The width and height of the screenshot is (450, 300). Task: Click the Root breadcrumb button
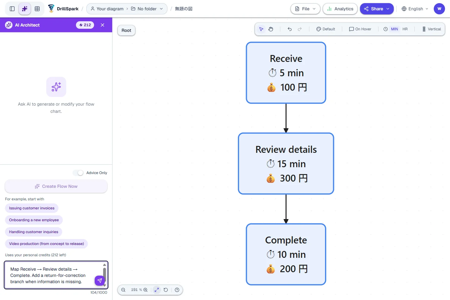(126, 30)
